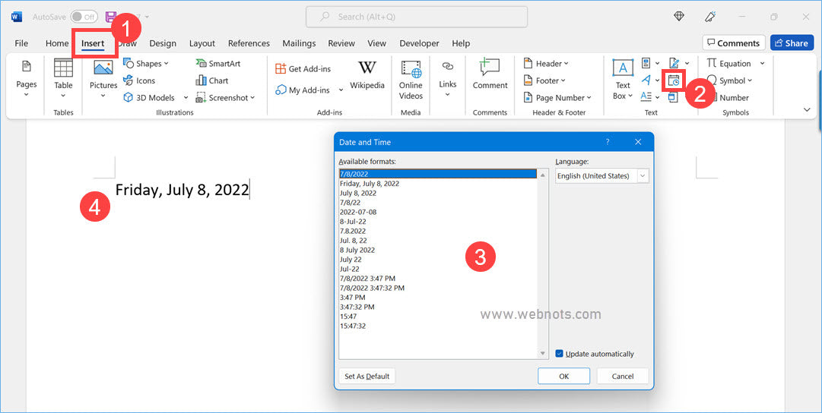Viewport: 822px width, 413px height.
Task: Click the Comments button
Action: pyautogui.click(x=733, y=43)
